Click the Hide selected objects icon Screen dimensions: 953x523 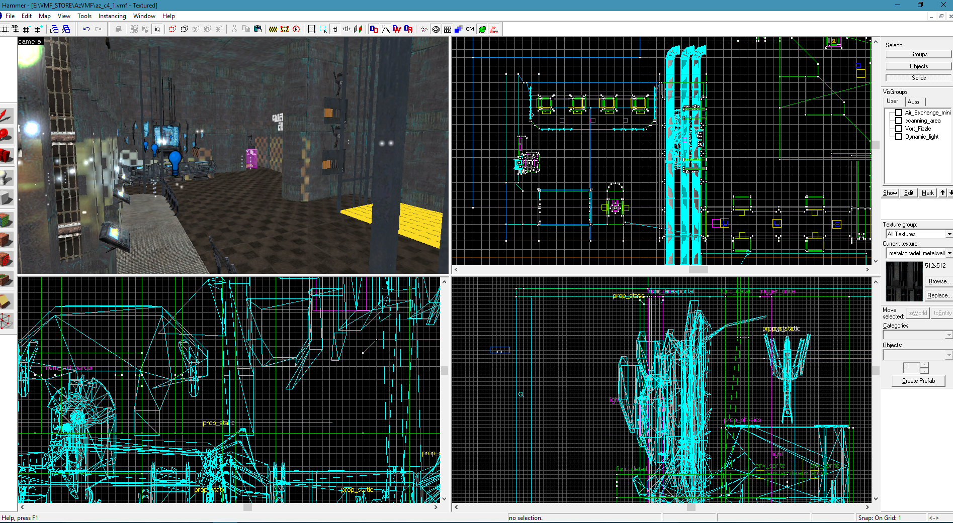coord(172,29)
